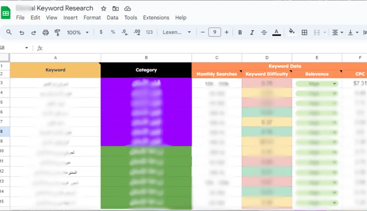The width and height of the screenshot is (367, 211).
Task: Activate the paint format tool
Action: point(57,32)
